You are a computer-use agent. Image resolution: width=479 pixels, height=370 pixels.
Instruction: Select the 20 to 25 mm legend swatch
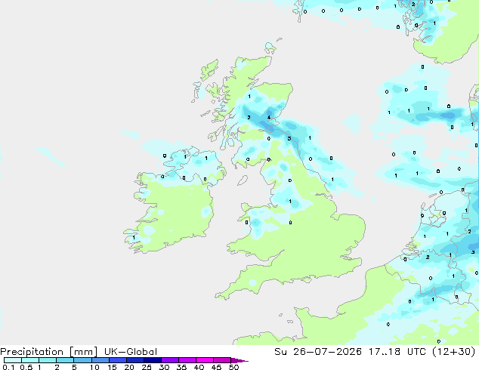(x=135, y=360)
